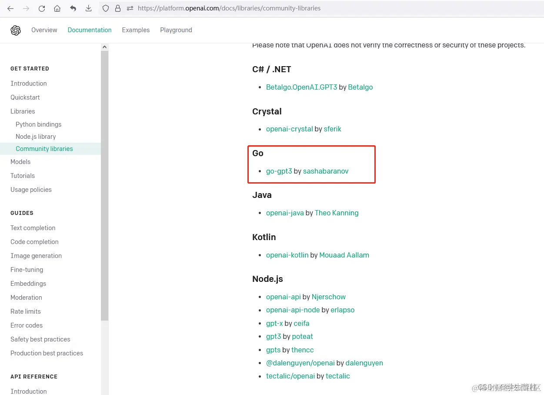This screenshot has width=544, height=395.
Task: Open the downloads arrow icon
Action: [89, 8]
